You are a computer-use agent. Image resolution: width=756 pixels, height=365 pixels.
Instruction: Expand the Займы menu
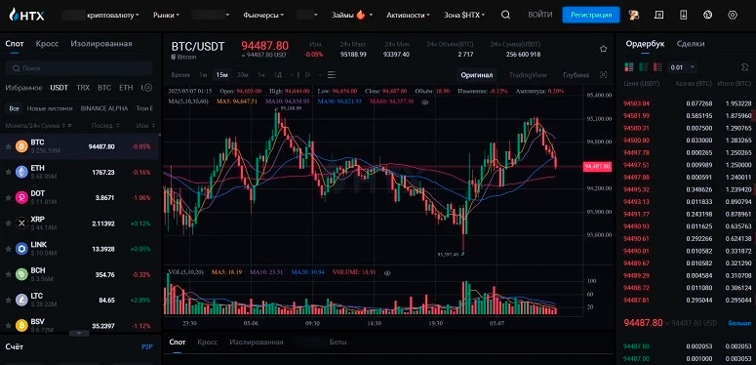[x=352, y=15]
